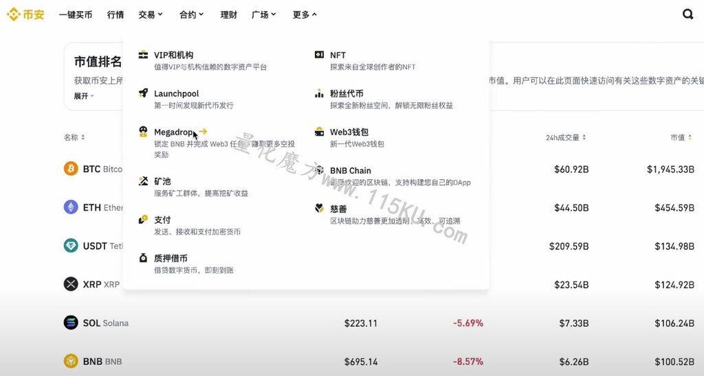704x376 pixels.
Task: Open the search magnifier icon
Action: tap(687, 14)
